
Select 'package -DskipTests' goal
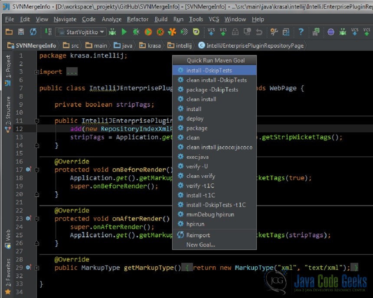tap(214, 89)
